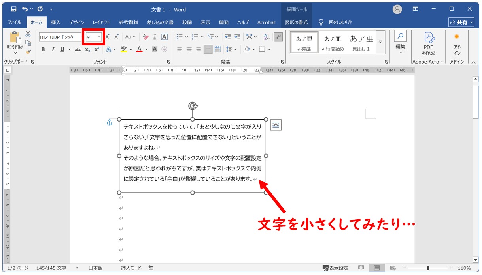482x275 pixels.
Task: Open layout options icon beside the textbox
Action: pyautogui.click(x=276, y=125)
